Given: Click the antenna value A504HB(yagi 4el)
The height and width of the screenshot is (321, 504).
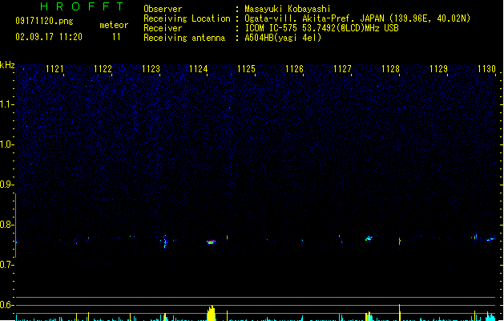Looking at the screenshot, I should coord(283,38).
